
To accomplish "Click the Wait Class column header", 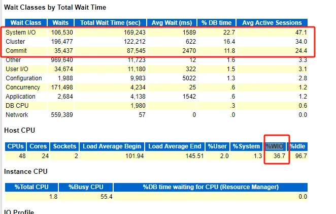I will click(x=26, y=23).
